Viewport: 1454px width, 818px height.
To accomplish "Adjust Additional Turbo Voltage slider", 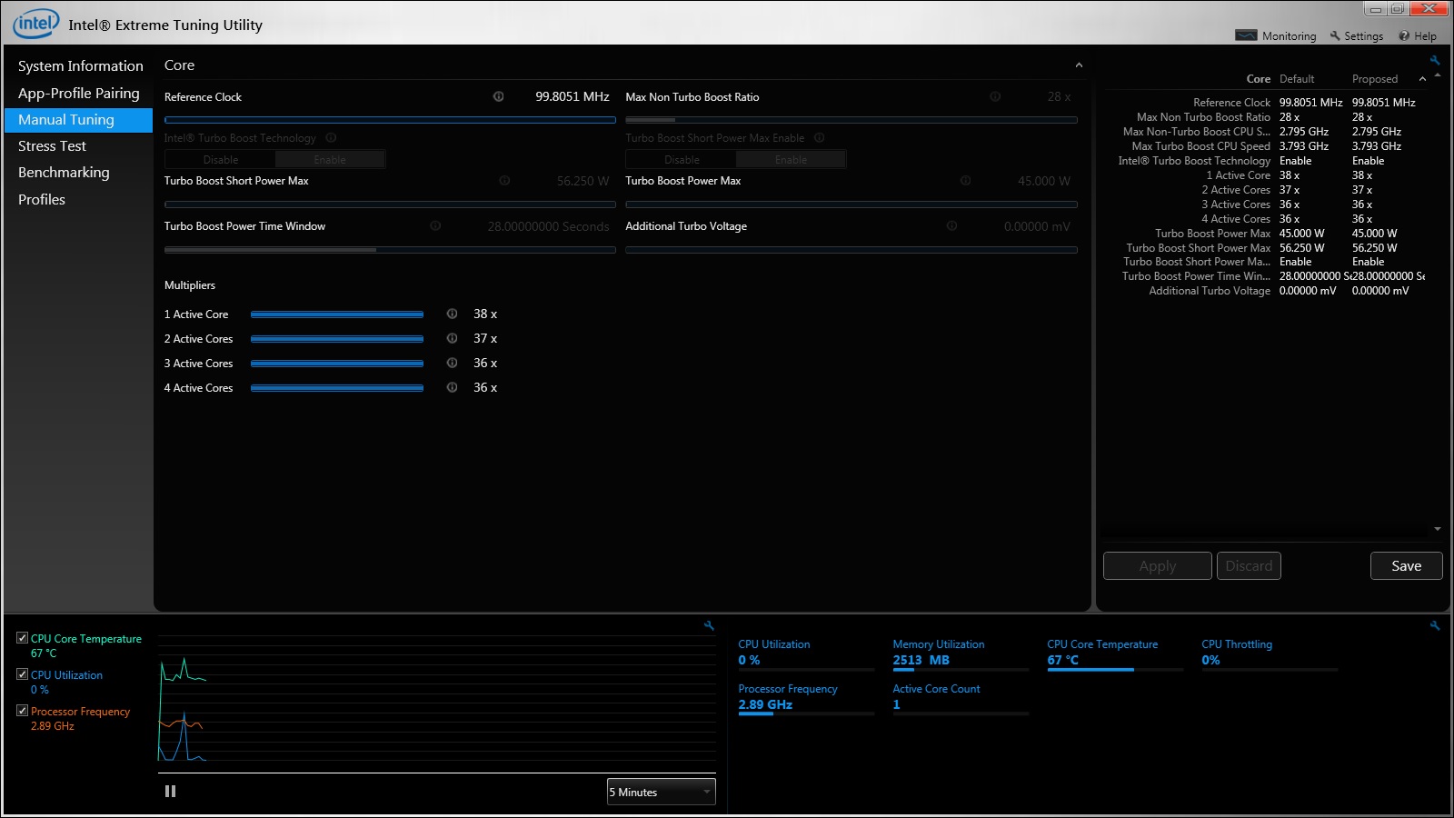I will tap(851, 250).
